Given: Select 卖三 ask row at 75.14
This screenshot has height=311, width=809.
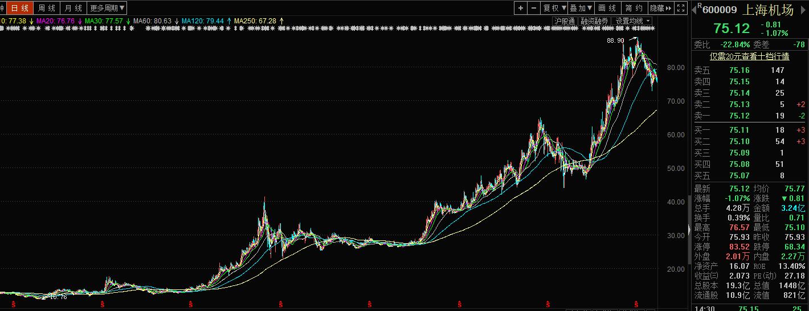Looking at the screenshot, I should (749, 93).
